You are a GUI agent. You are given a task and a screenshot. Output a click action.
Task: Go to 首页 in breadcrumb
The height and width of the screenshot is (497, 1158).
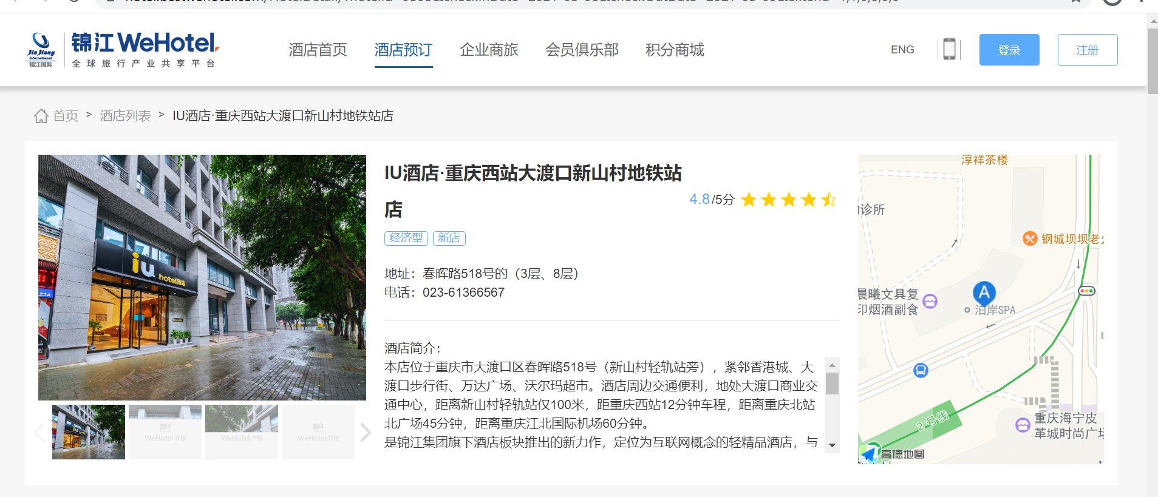pyautogui.click(x=66, y=116)
